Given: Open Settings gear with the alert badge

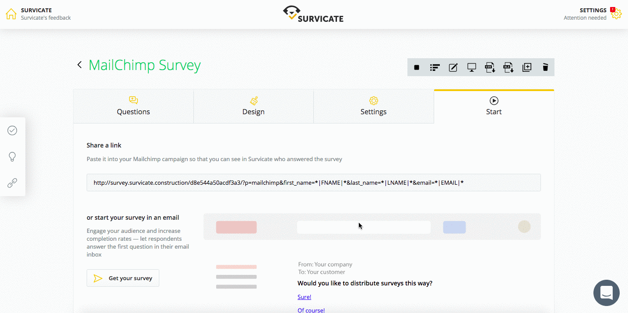Looking at the screenshot, I should (x=616, y=14).
